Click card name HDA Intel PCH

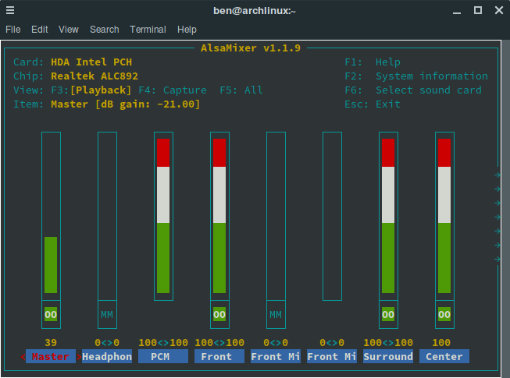91,62
